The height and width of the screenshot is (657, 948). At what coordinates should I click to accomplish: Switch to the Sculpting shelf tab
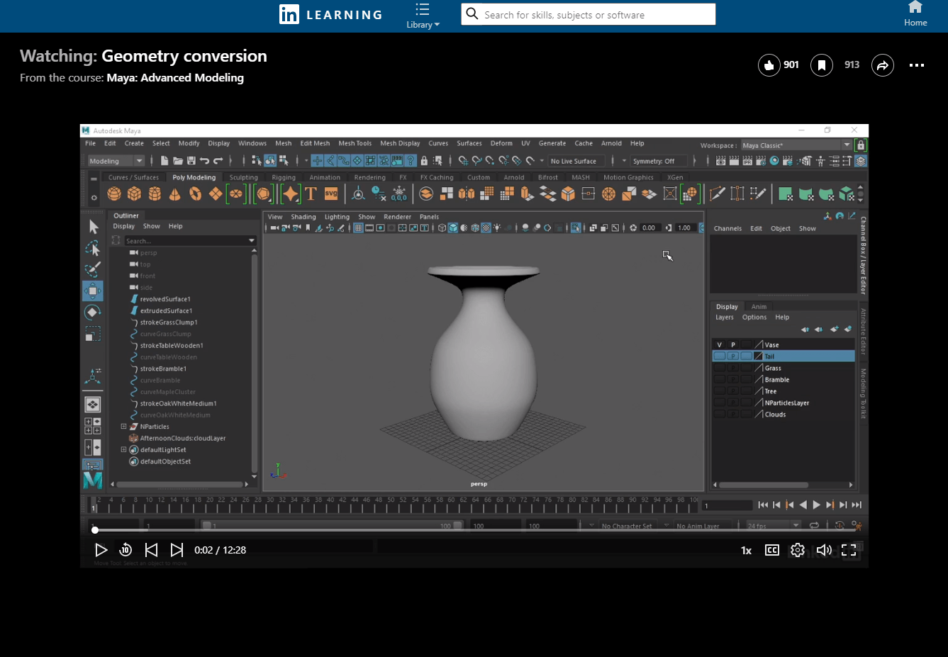244,177
